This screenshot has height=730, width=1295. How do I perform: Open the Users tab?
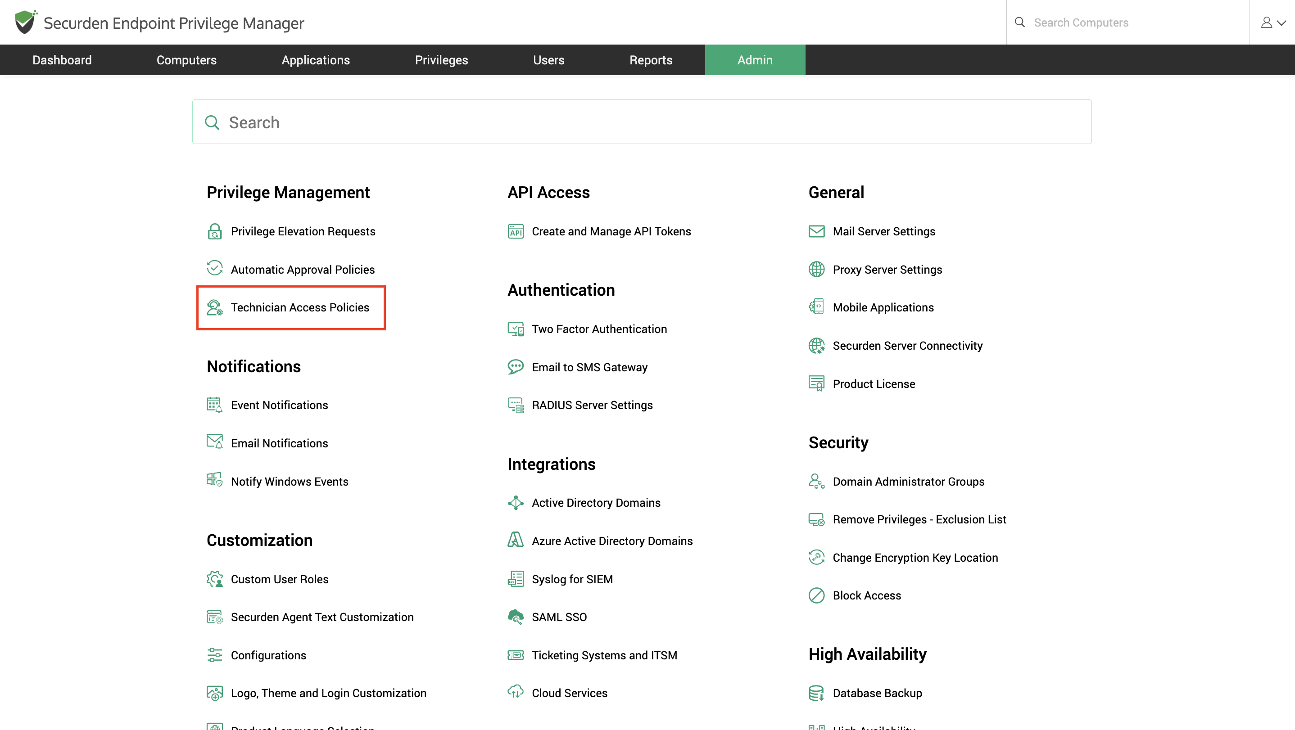[x=548, y=60]
